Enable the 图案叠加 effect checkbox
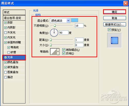The image size is (129, 106). click(5, 72)
